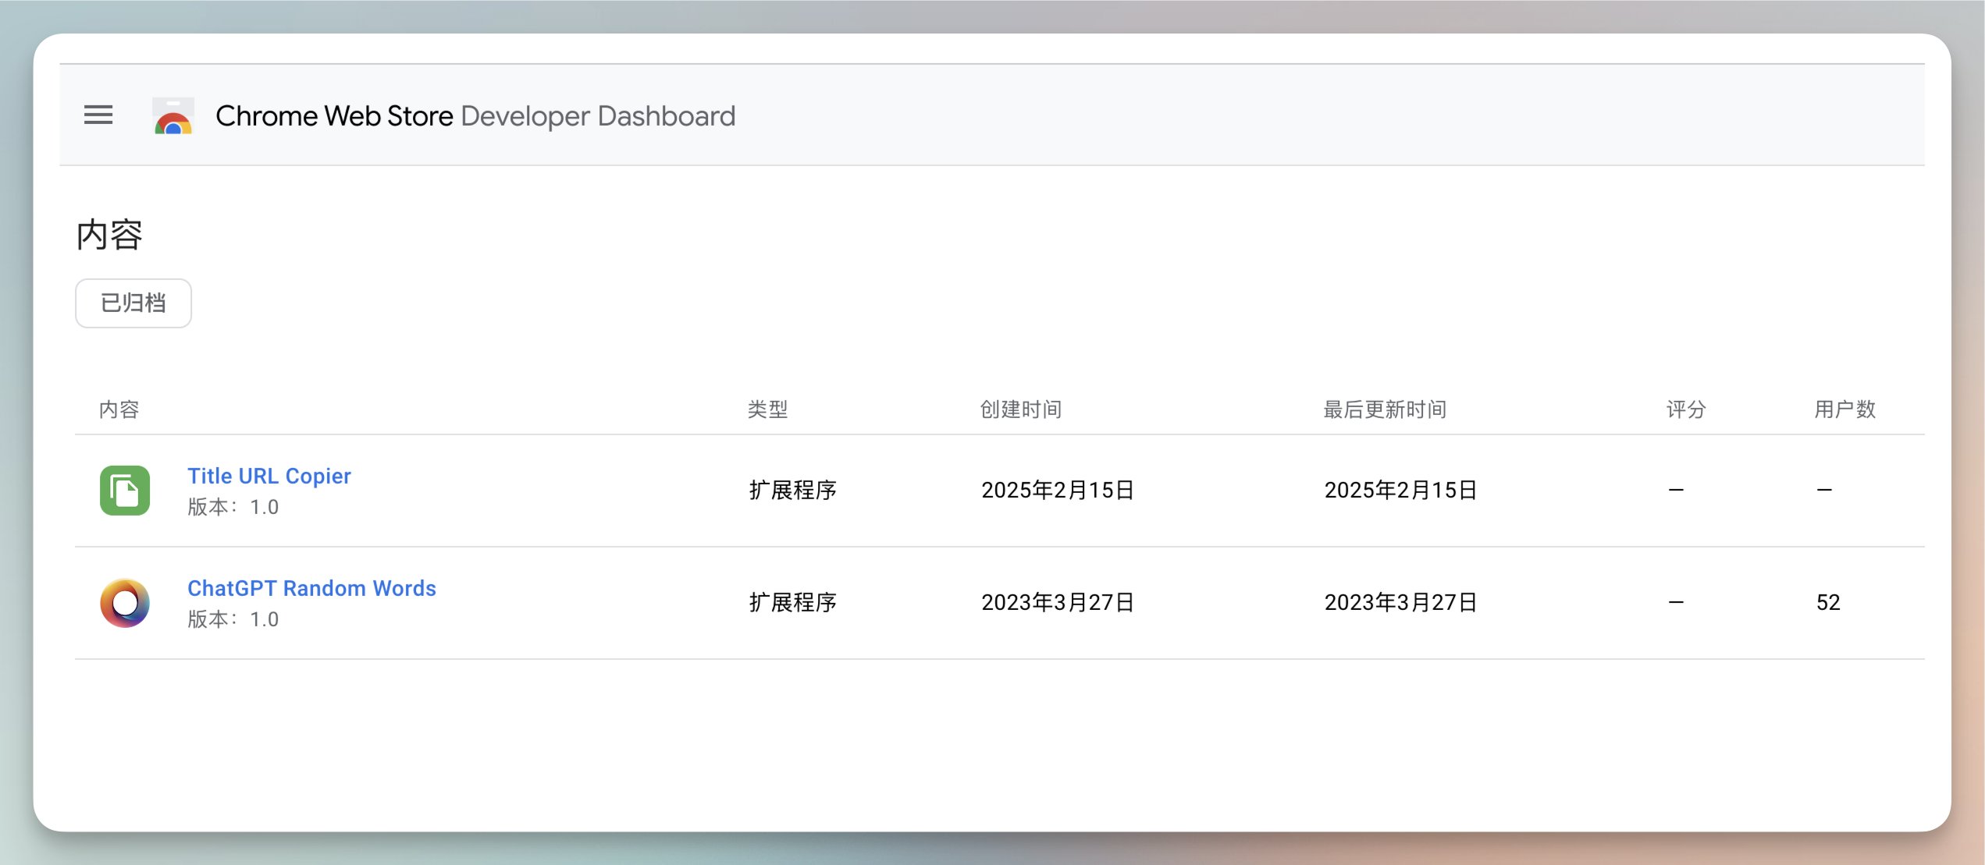Click the 类型 column header

pos(768,409)
